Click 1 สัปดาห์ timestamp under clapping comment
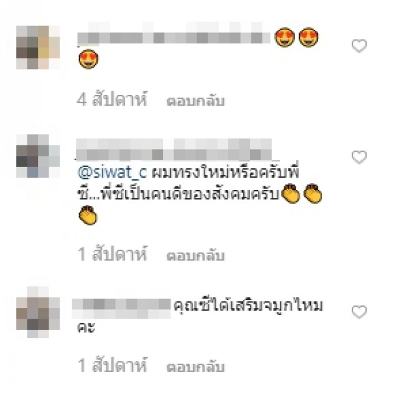Image resolution: width=398 pixels, height=395 pixels. tap(113, 253)
